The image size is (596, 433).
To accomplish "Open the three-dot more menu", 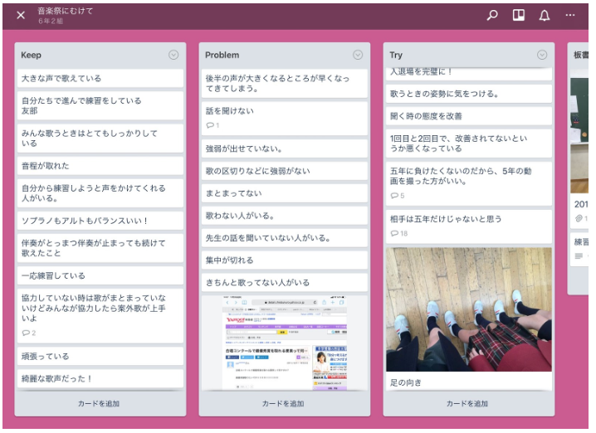I will point(569,15).
